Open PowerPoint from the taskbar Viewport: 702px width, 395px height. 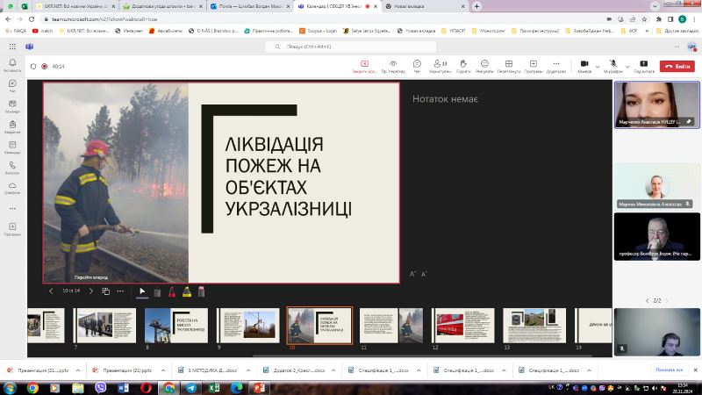[x=259, y=388]
